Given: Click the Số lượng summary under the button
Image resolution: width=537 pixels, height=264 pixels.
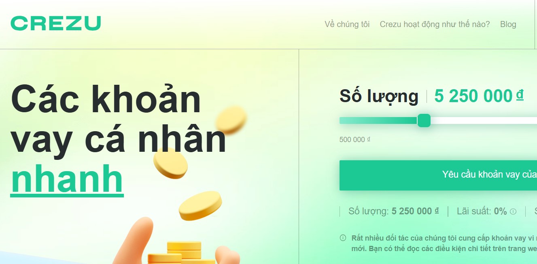Looking at the screenshot, I should tap(393, 211).
